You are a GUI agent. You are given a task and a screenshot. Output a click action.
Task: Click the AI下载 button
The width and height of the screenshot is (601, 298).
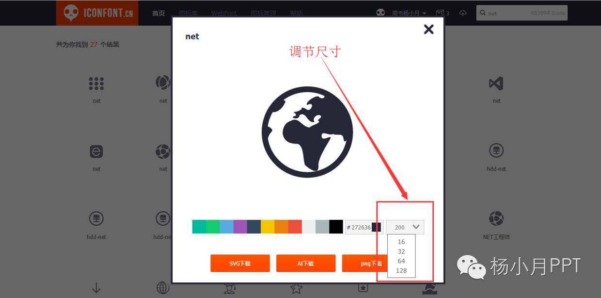(306, 263)
